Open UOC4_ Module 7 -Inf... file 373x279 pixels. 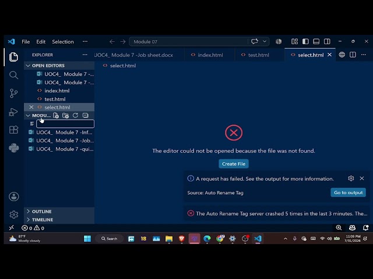point(59,133)
